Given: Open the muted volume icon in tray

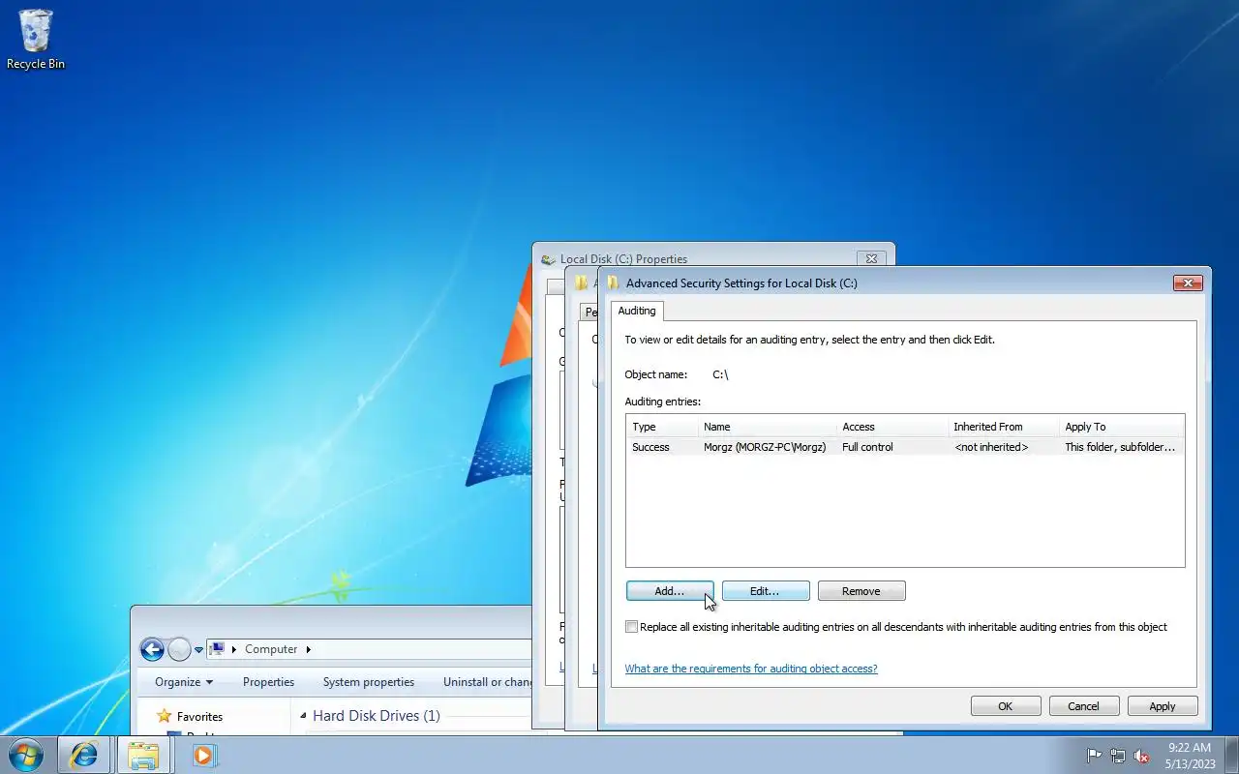Looking at the screenshot, I should coord(1142,756).
